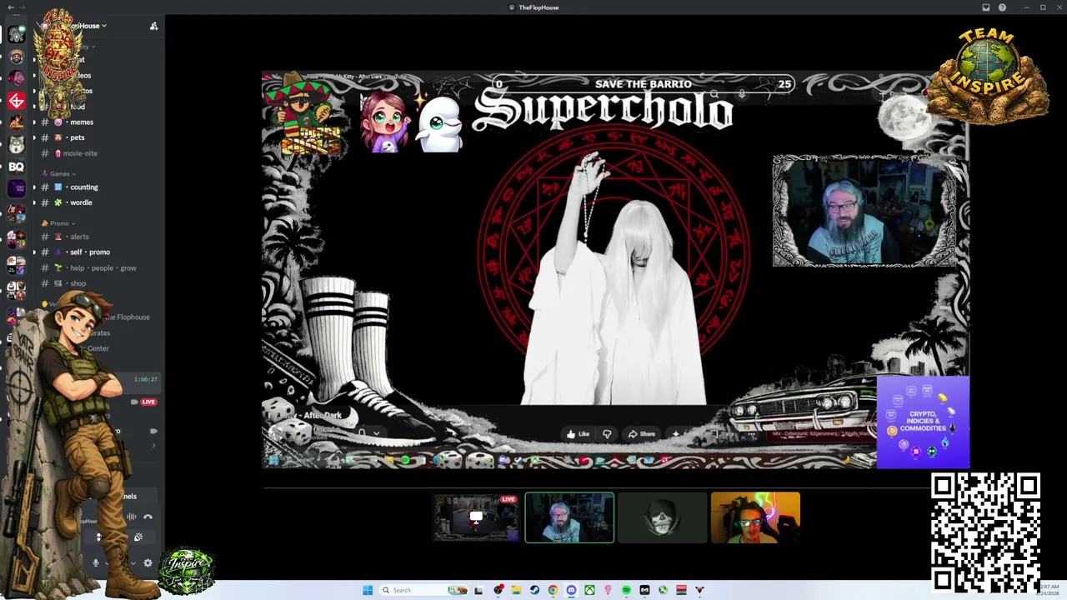This screenshot has width=1067, height=600.
Task: Open the solid purple square server icon
Action: tap(16, 188)
